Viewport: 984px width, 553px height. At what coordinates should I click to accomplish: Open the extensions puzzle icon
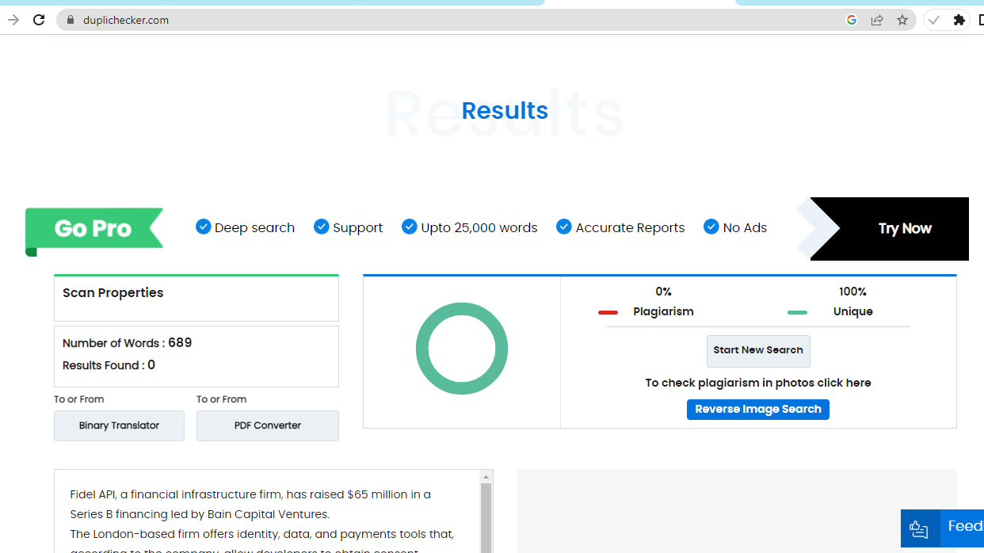(x=959, y=20)
